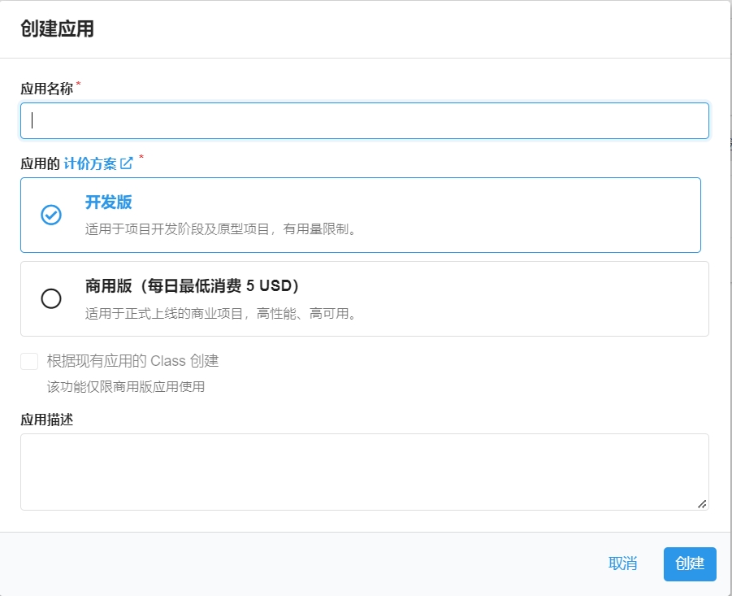Click the 商用版 description about 高性能、高可用
Image resolution: width=732 pixels, height=596 pixels.
pyautogui.click(x=221, y=313)
